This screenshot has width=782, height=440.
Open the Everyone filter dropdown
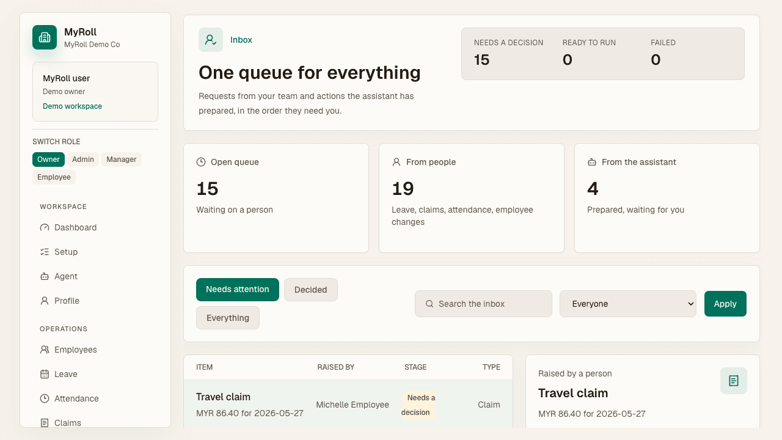[628, 304]
